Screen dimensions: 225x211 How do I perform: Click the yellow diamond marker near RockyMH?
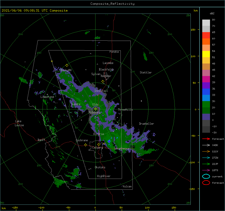(67, 65)
